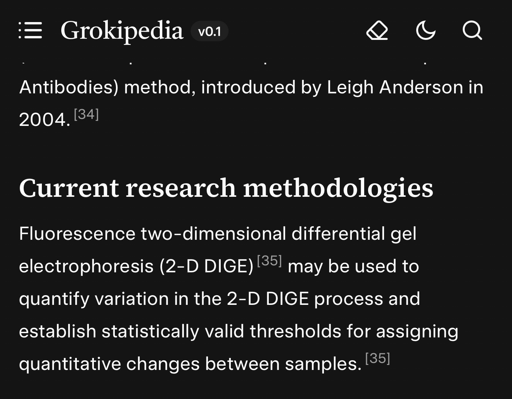Open search with magnifying glass icon
The image size is (512, 399).
coord(472,30)
